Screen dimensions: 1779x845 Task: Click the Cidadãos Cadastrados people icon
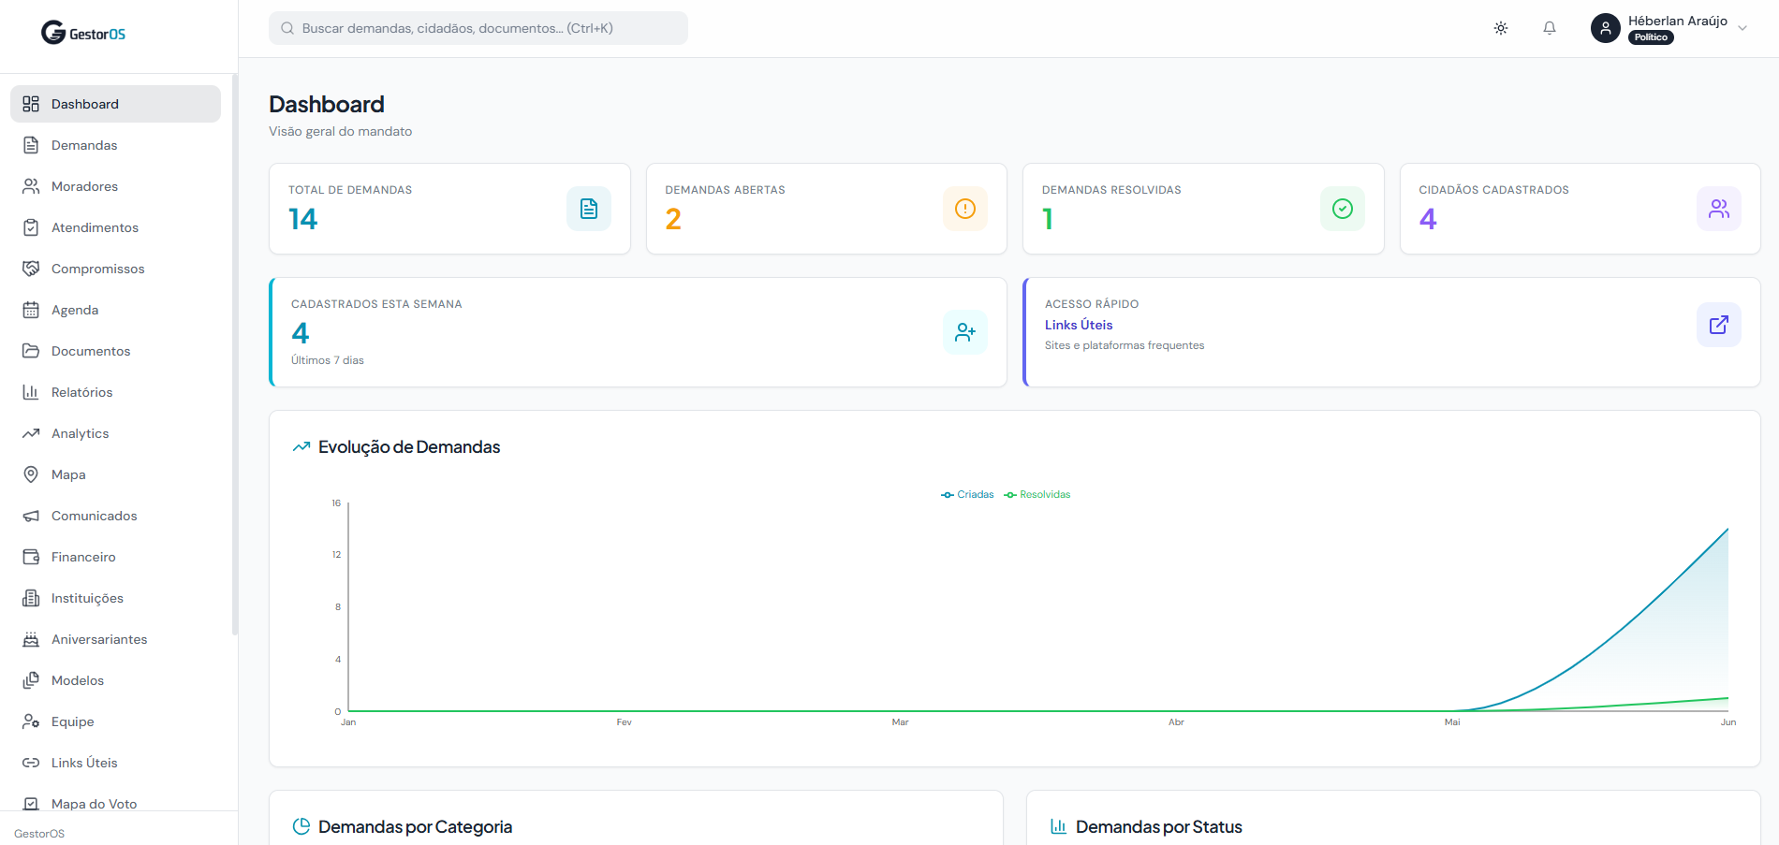(x=1719, y=209)
